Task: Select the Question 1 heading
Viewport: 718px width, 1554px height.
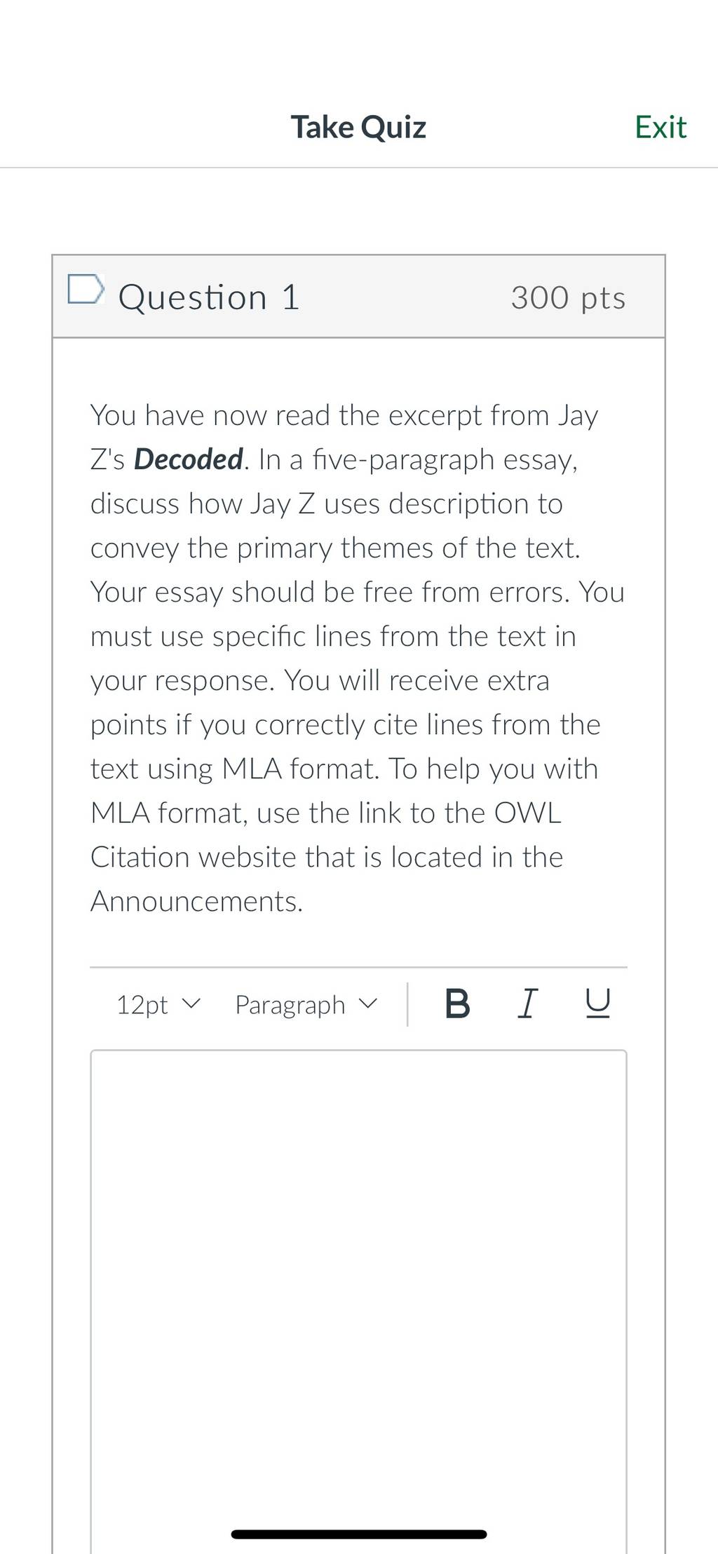Action: 209,297
